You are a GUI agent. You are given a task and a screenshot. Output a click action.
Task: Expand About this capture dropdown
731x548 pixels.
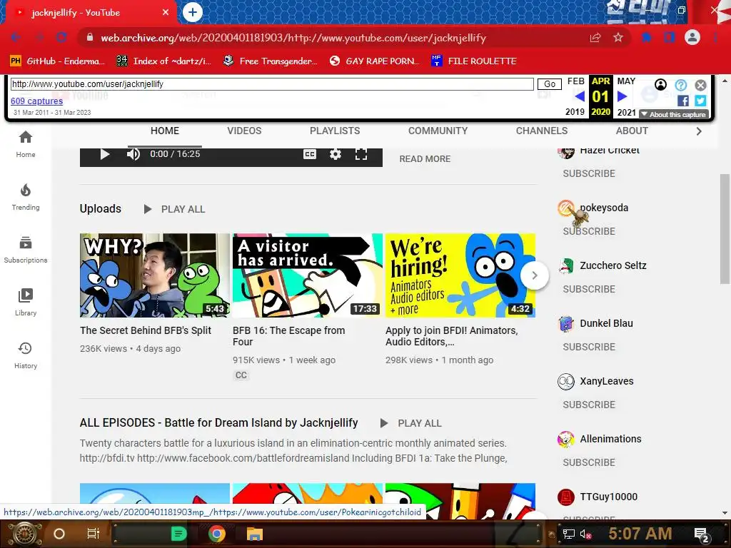pyautogui.click(x=674, y=115)
